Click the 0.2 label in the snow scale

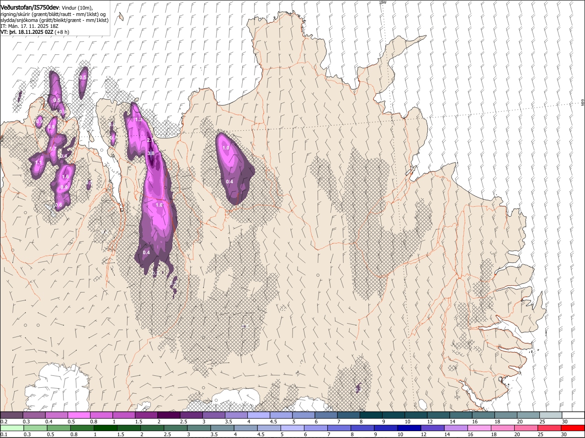(4, 421)
